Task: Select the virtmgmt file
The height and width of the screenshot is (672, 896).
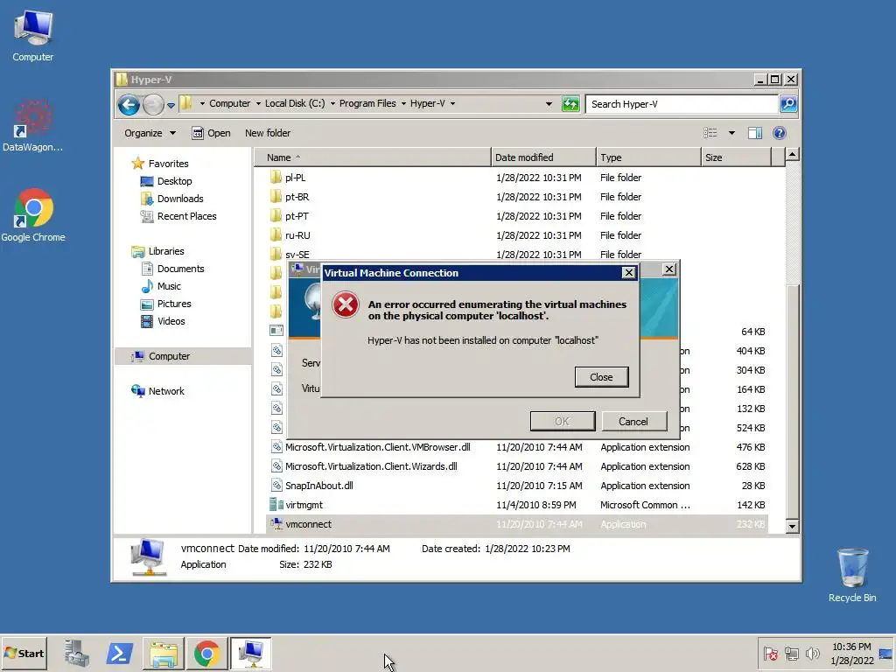Action: coord(517,505)
